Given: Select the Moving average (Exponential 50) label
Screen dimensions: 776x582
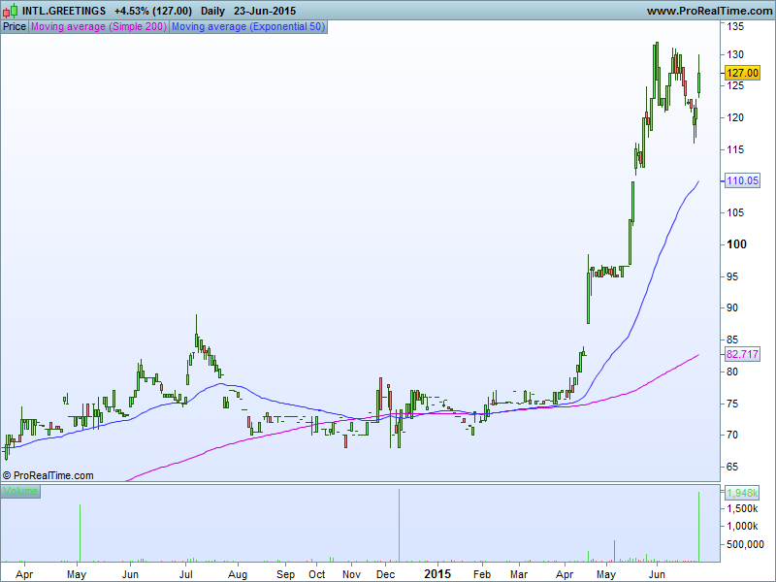Looking at the screenshot, I should 247,27.
